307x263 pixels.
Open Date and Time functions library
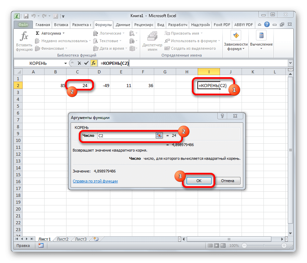(x=110, y=48)
